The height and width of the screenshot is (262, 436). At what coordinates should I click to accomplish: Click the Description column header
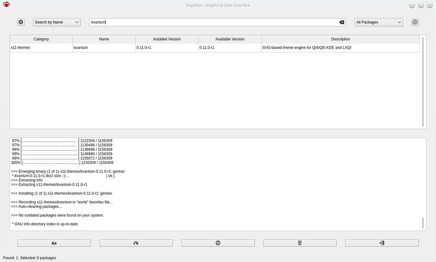click(340, 39)
